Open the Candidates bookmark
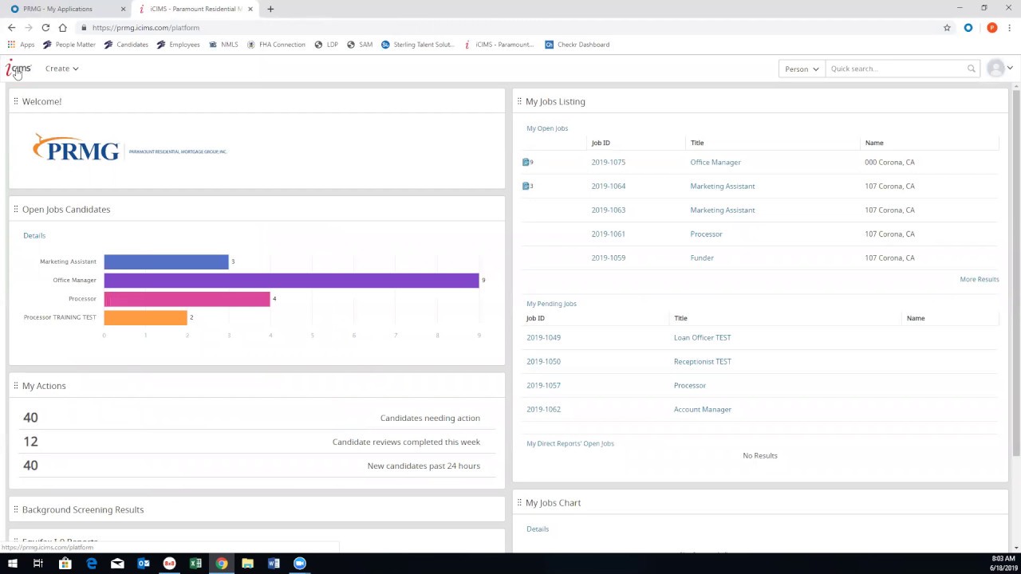Viewport: 1021px width, 574px height. pyautogui.click(x=126, y=45)
